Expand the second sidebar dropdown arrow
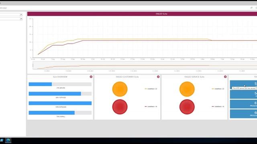 click(21, 19)
